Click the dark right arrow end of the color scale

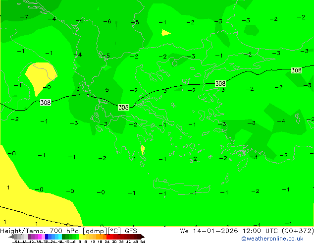click(x=143, y=237)
